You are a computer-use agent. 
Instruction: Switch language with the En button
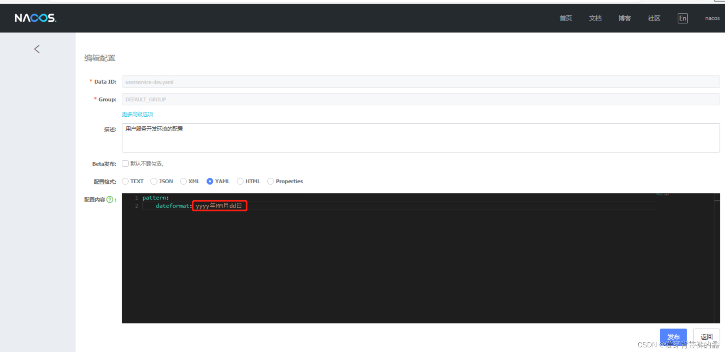pyautogui.click(x=682, y=18)
